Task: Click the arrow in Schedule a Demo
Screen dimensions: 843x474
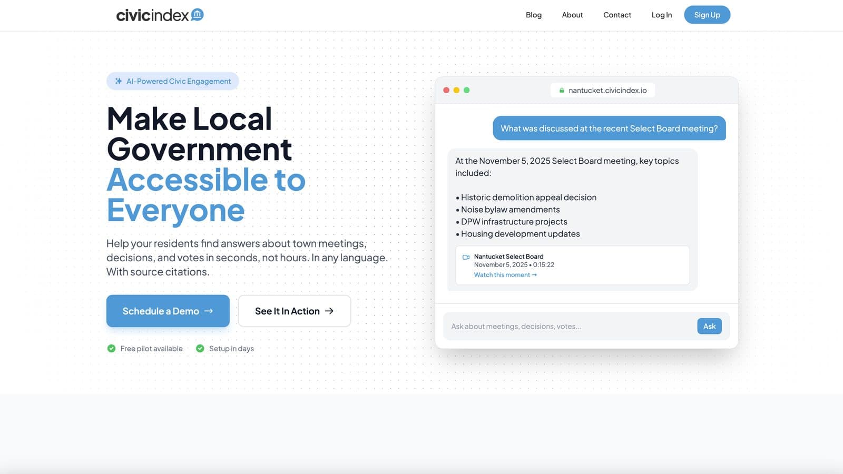Action: (x=209, y=311)
